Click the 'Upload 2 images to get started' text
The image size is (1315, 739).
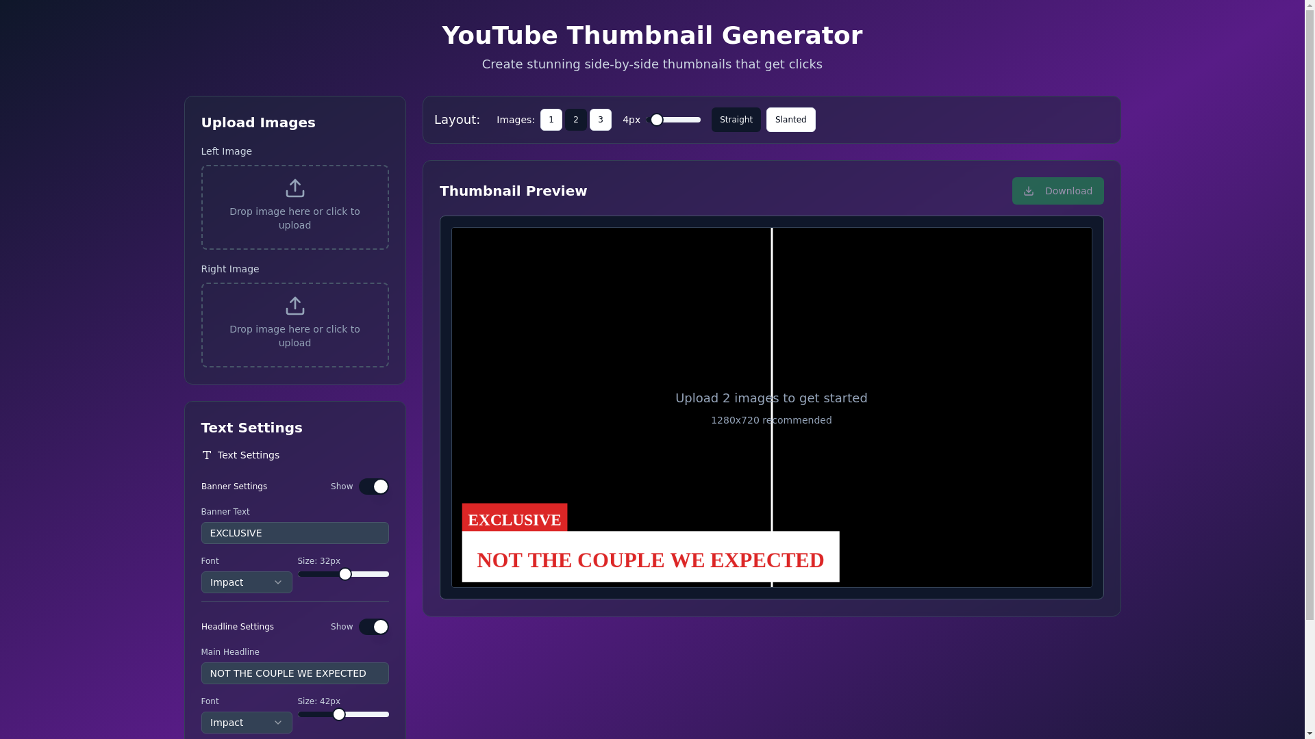click(771, 398)
